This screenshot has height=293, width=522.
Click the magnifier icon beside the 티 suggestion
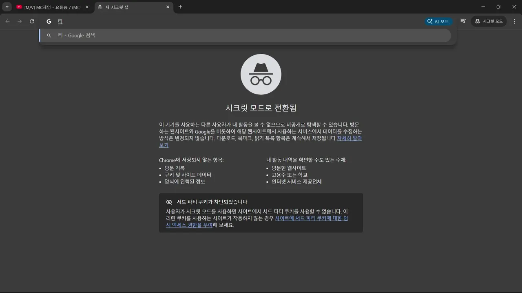(x=49, y=35)
